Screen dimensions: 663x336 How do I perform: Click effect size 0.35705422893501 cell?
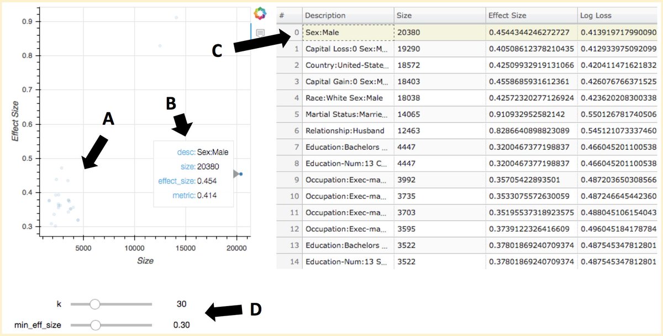pyautogui.click(x=530, y=180)
